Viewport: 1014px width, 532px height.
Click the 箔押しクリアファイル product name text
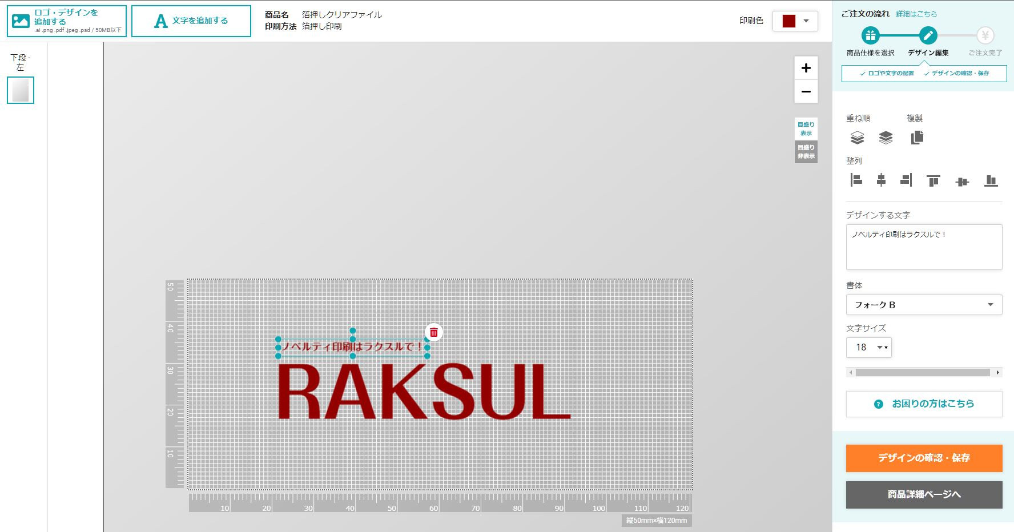click(342, 15)
